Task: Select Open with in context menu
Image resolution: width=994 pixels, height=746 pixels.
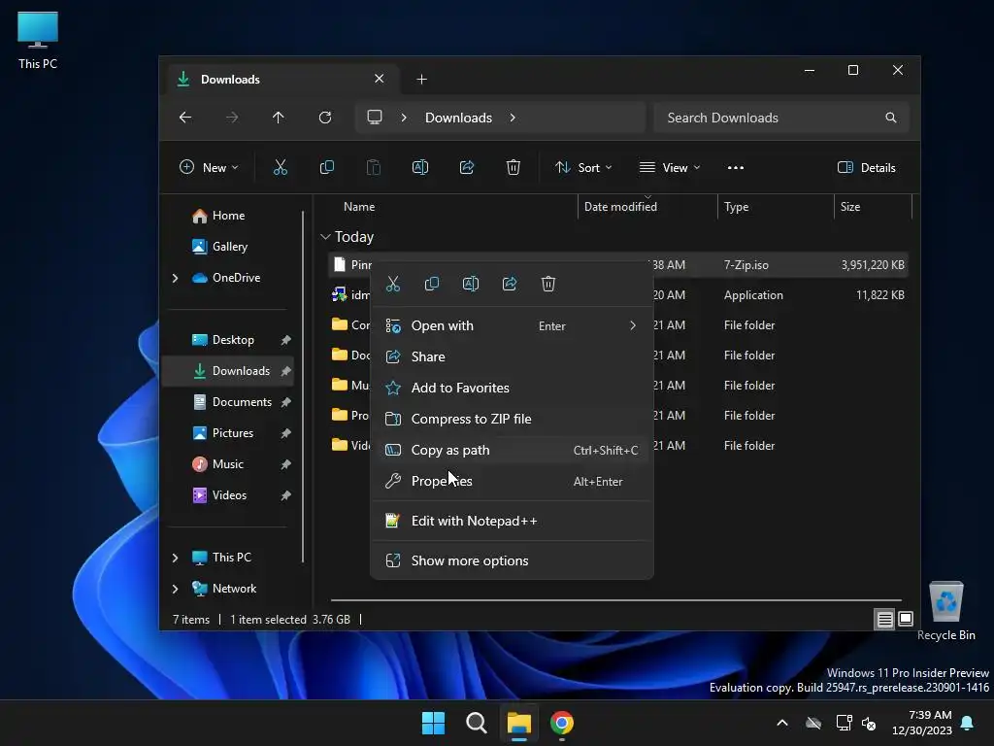Action: pyautogui.click(x=512, y=325)
